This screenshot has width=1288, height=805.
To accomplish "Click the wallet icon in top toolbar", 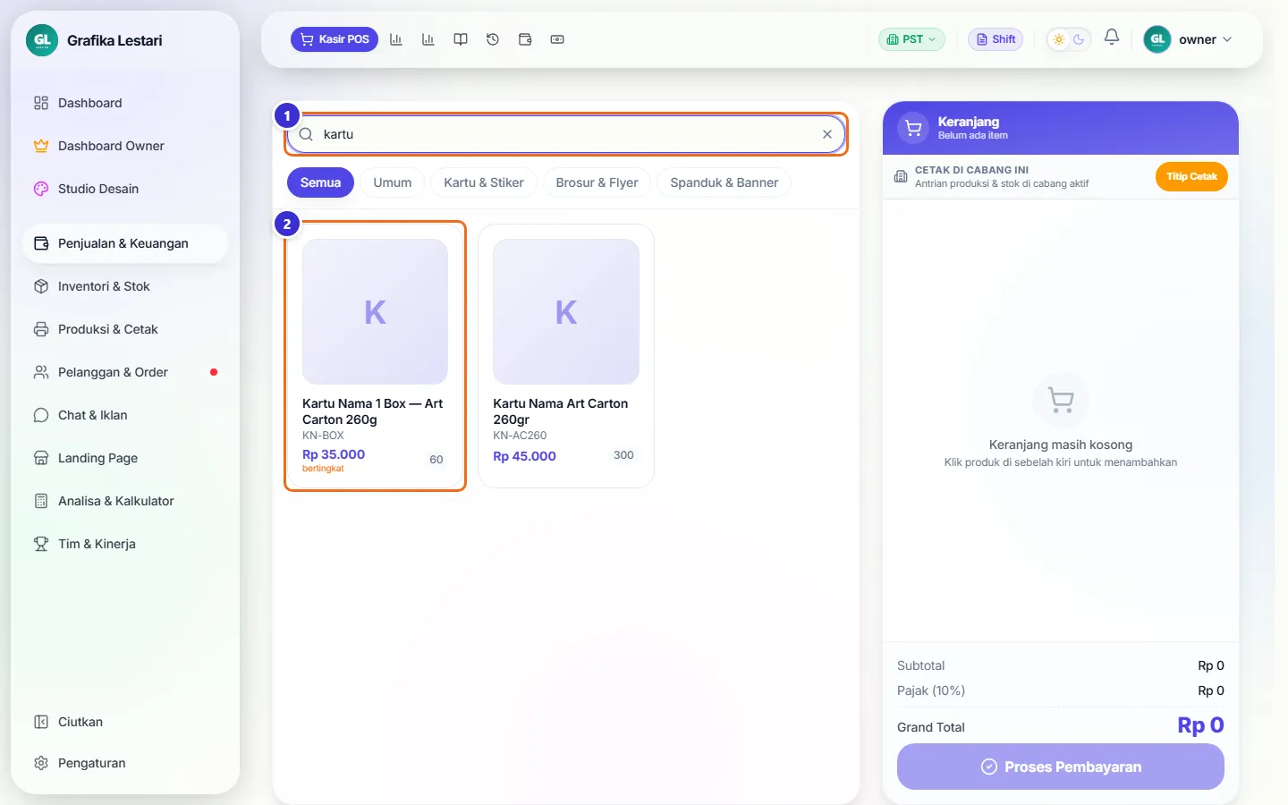I will [525, 39].
